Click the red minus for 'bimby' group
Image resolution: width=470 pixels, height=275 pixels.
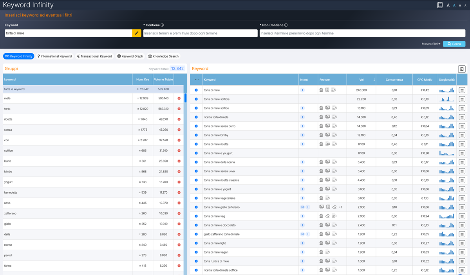(179, 172)
